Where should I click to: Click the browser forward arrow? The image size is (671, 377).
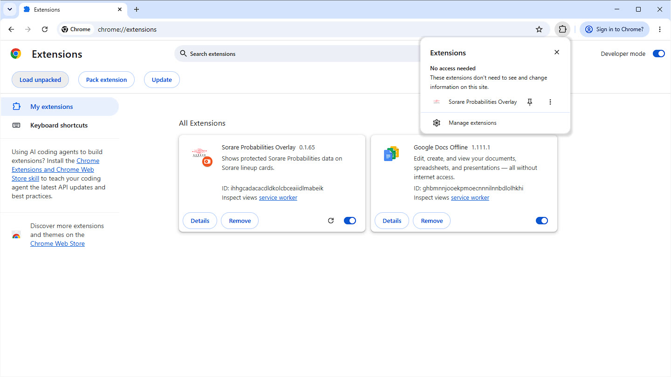pyautogui.click(x=28, y=29)
